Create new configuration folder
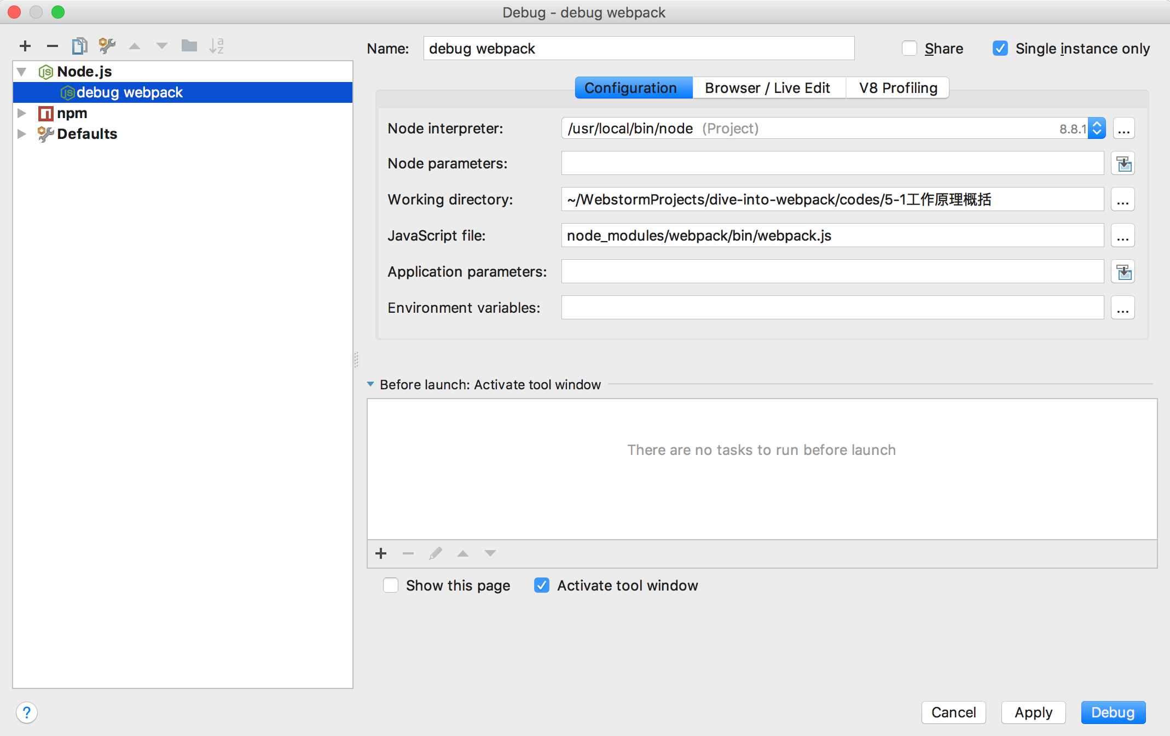Screen dimensions: 1170x736 [x=189, y=46]
